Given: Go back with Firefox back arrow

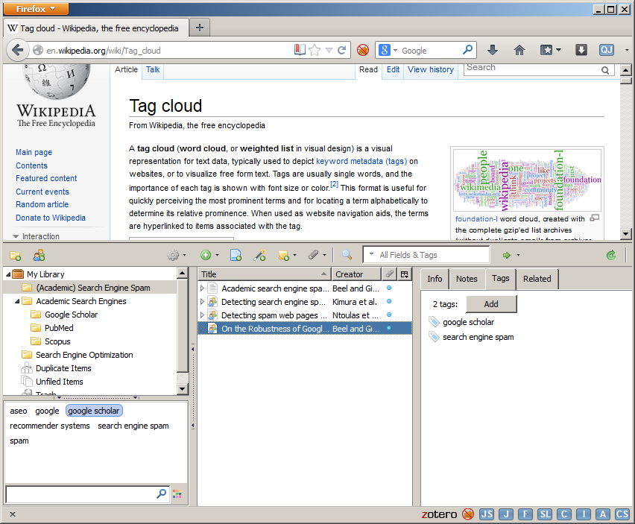Looking at the screenshot, I should click(x=17, y=50).
